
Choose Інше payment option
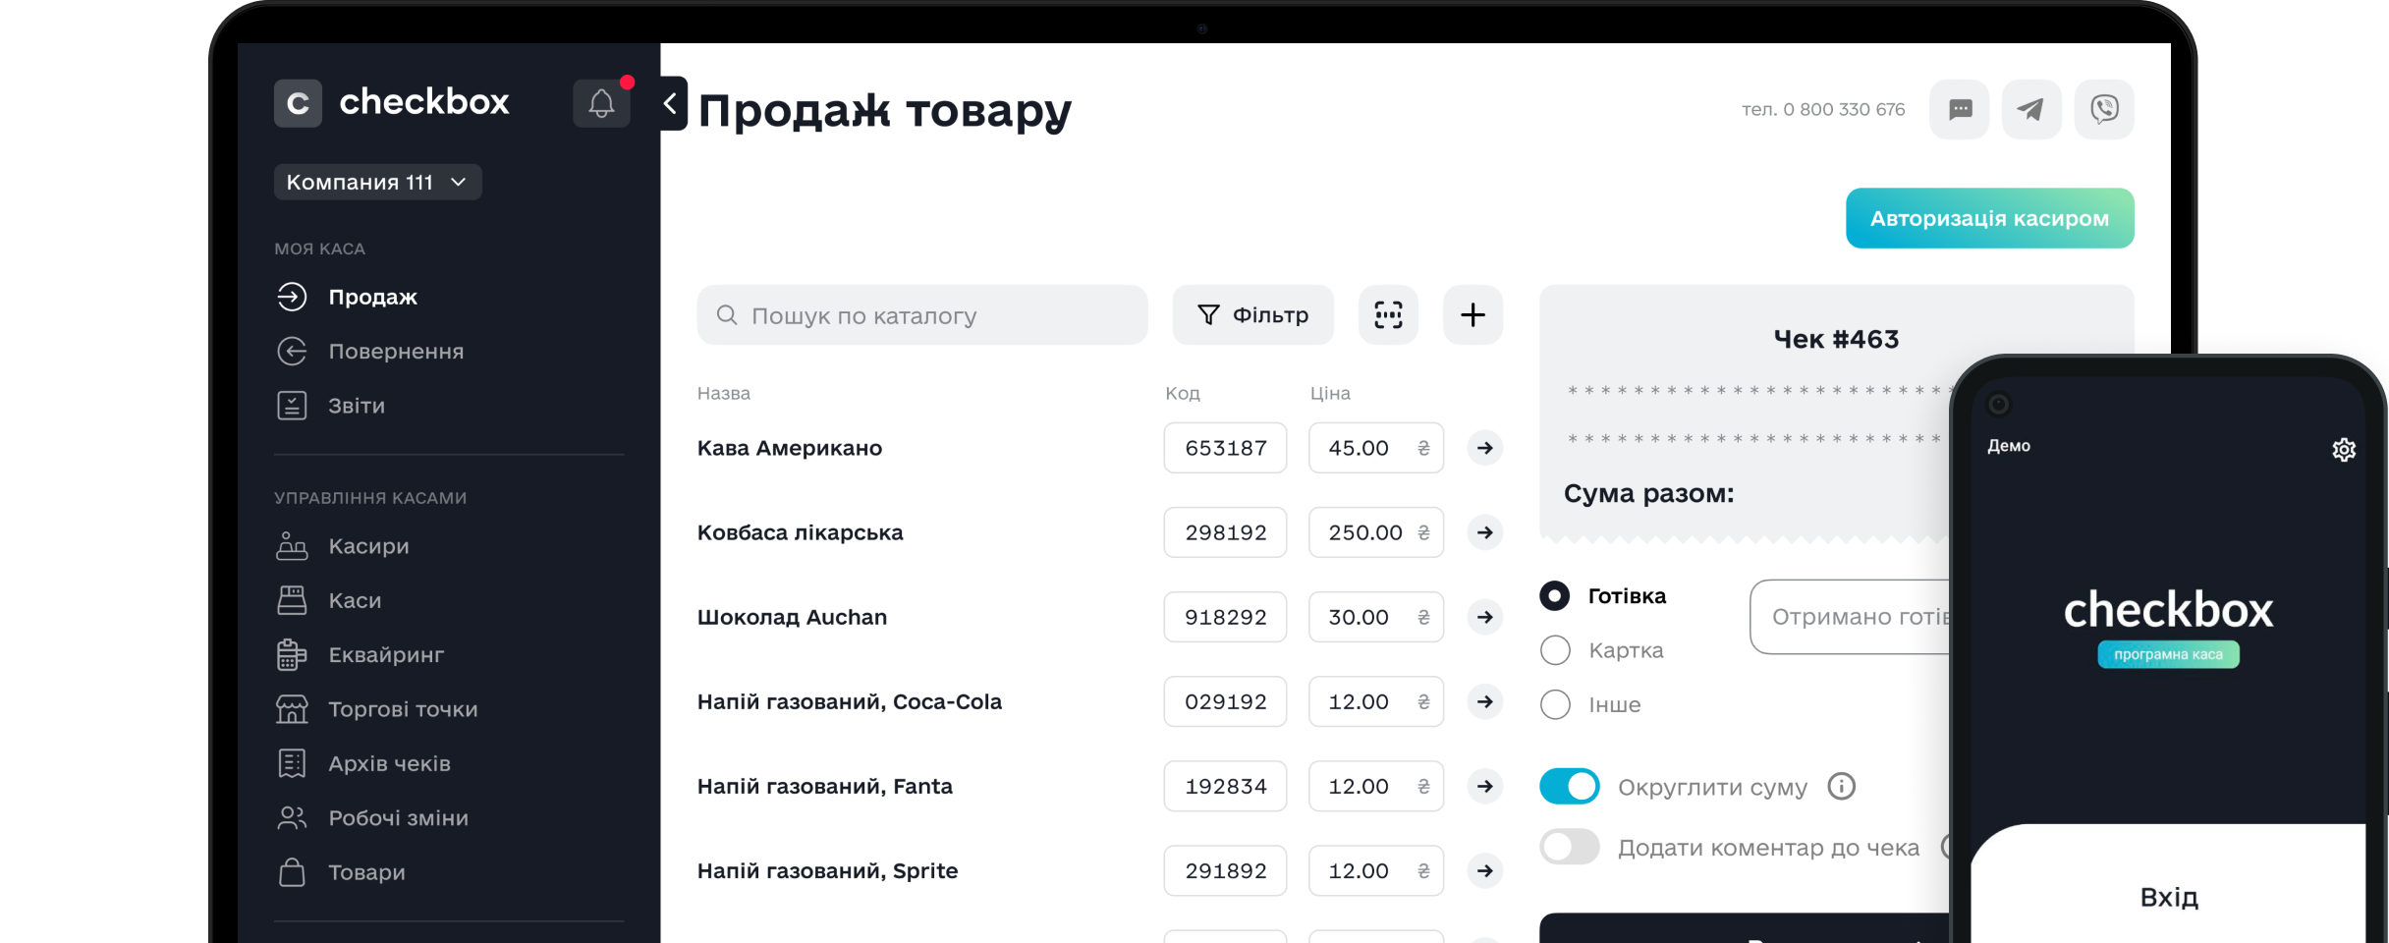[x=1555, y=704]
